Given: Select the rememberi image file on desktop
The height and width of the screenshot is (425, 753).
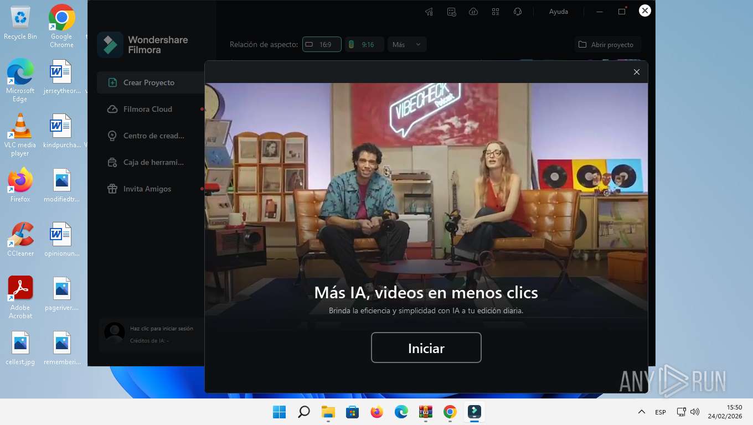Looking at the screenshot, I should [x=62, y=348].
